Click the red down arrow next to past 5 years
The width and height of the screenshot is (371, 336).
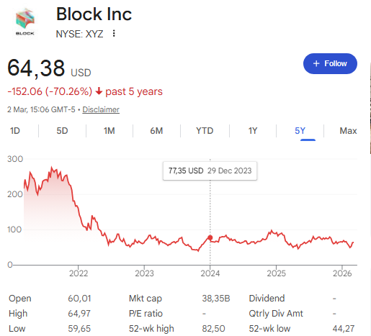pos(99,91)
